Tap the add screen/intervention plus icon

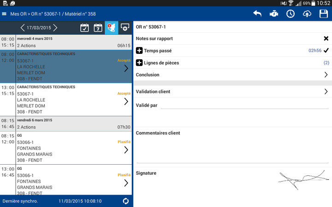pyautogui.click(x=125, y=28)
